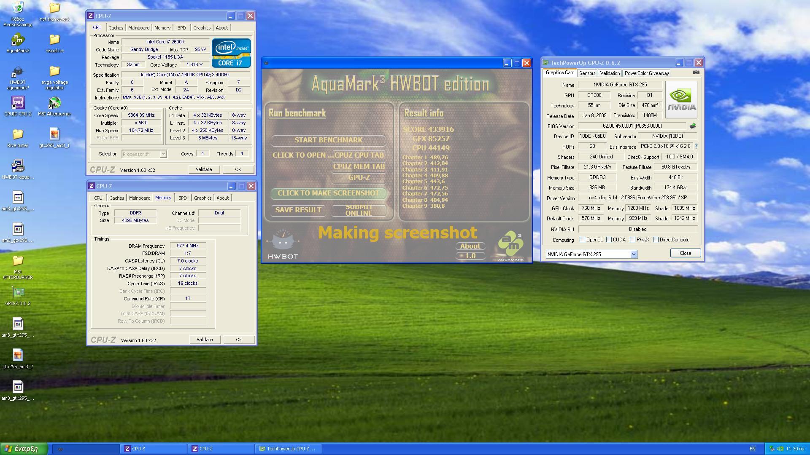
Task: Switch to Caches tab in top CPU-Z
Action: click(x=116, y=28)
